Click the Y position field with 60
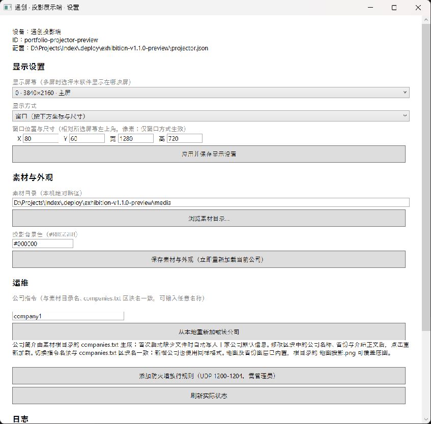 (87, 138)
